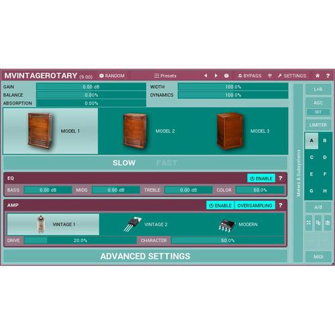Select preset slot G
The image size is (335, 335).
[x=312, y=191]
